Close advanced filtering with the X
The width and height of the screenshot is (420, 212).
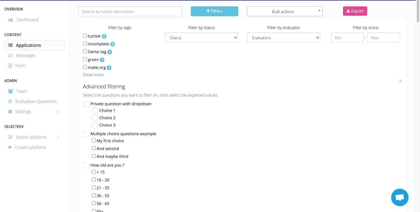click(x=400, y=81)
